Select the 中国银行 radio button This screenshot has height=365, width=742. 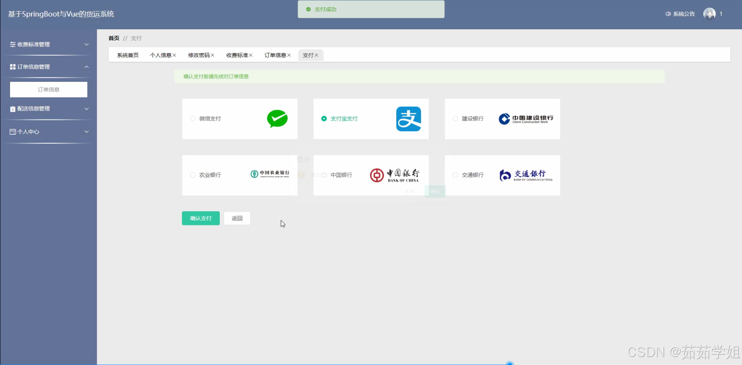click(x=324, y=175)
